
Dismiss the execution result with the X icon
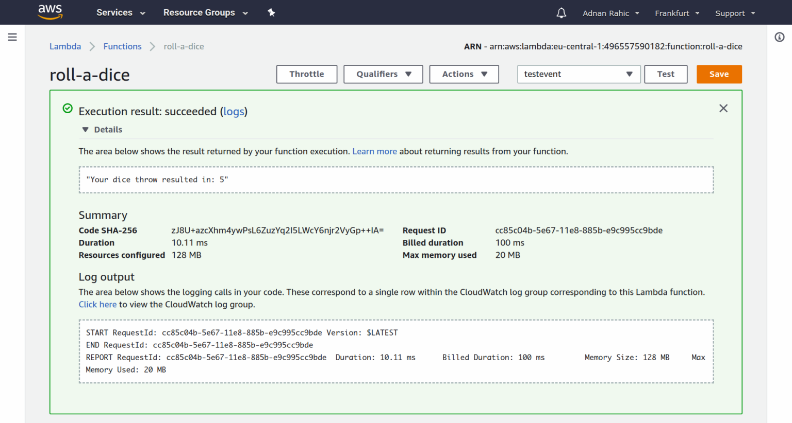click(723, 108)
